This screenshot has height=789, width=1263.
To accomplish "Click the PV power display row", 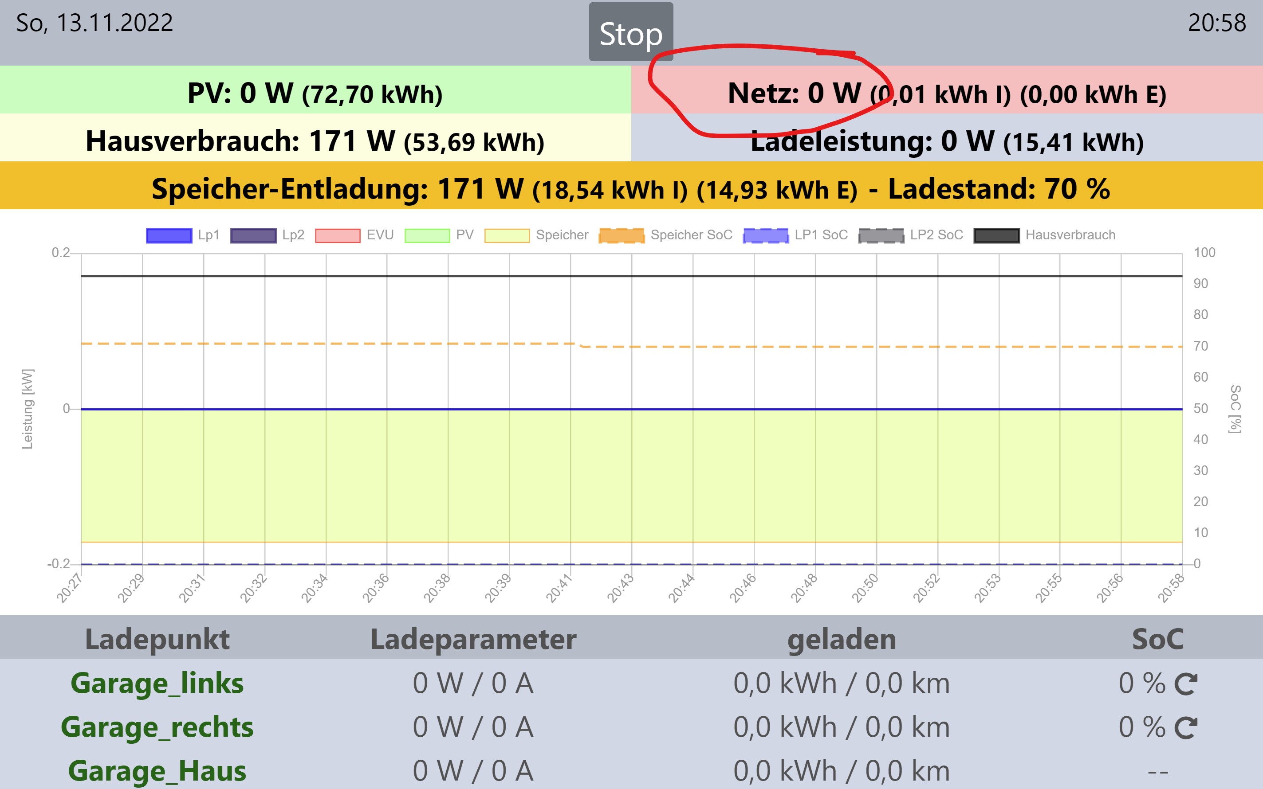I will click(315, 93).
